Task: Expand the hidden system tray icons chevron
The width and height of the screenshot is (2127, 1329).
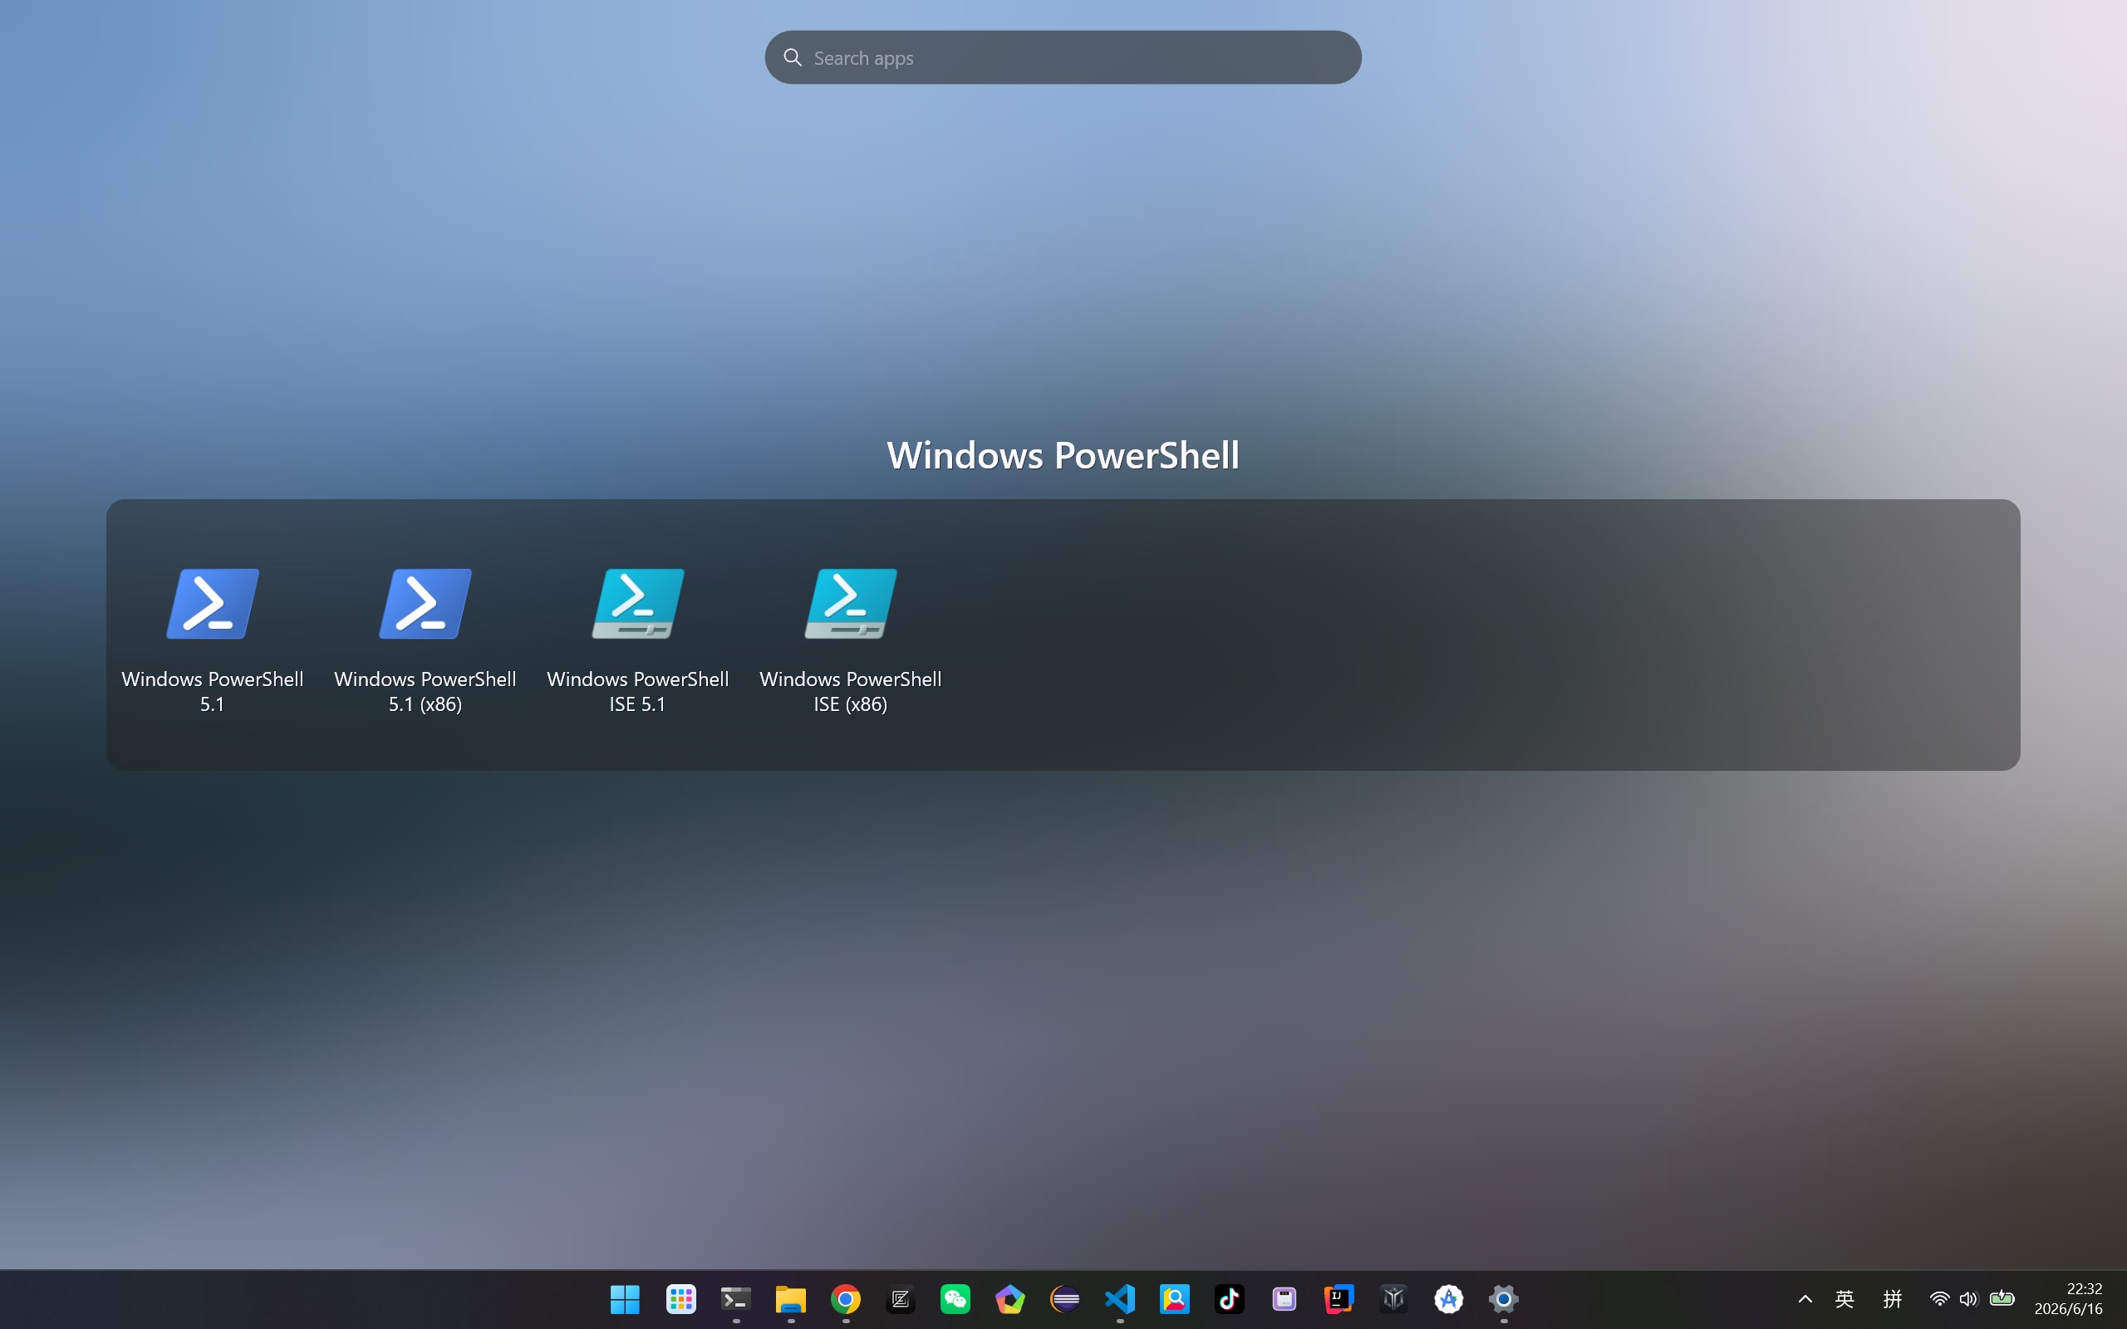Action: [x=1805, y=1299]
